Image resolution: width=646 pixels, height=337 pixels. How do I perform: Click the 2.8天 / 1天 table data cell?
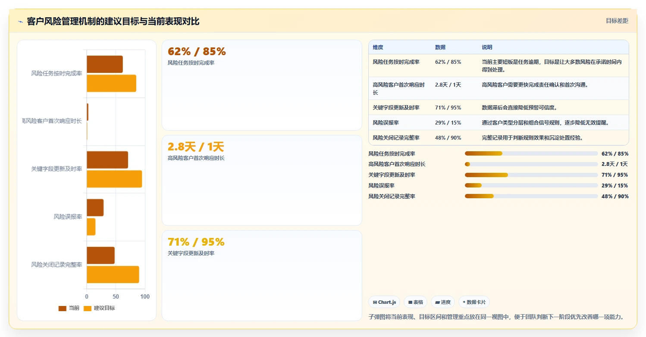click(448, 85)
